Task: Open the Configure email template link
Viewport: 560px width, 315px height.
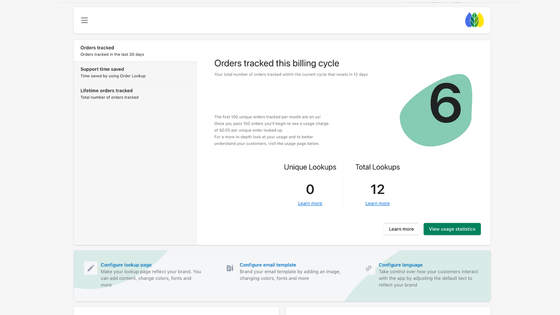Action: click(268, 265)
